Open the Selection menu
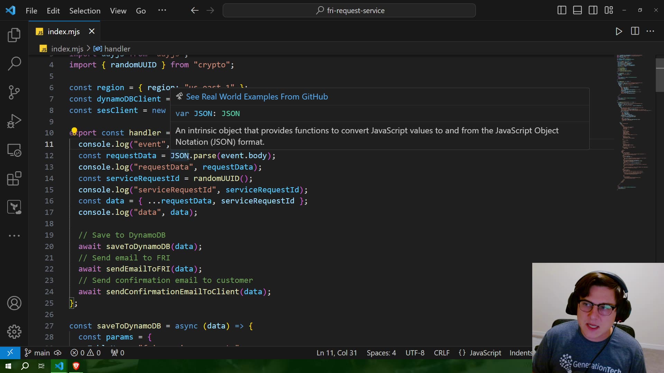 pyautogui.click(x=85, y=11)
